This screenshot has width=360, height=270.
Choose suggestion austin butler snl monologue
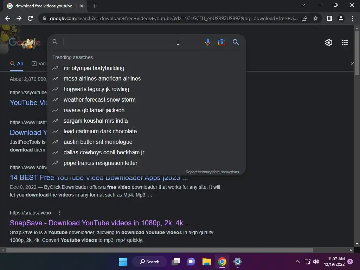coord(146,142)
